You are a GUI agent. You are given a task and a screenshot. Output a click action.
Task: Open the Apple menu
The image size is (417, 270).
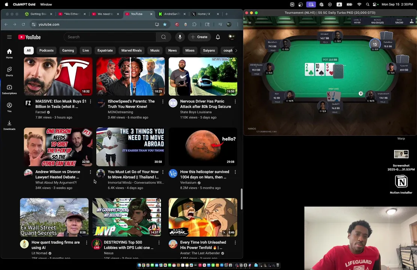pos(6,4)
